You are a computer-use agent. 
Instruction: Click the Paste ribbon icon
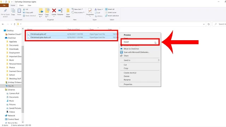coord(19,12)
